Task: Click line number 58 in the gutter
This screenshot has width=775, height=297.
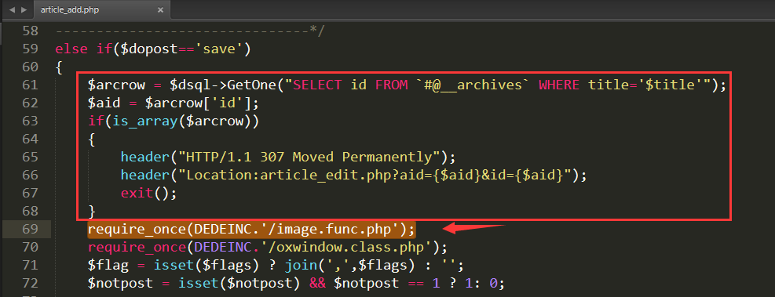Action: (30, 31)
